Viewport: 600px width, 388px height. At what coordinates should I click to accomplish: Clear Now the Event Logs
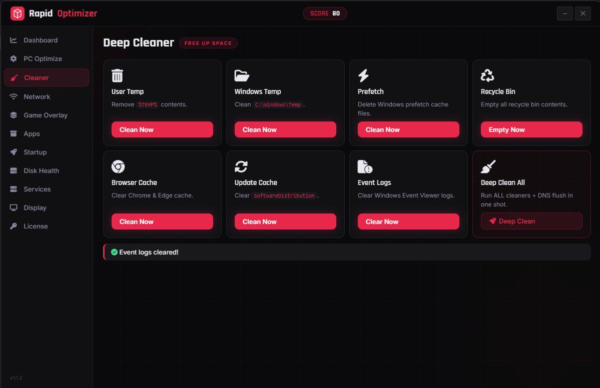point(408,221)
